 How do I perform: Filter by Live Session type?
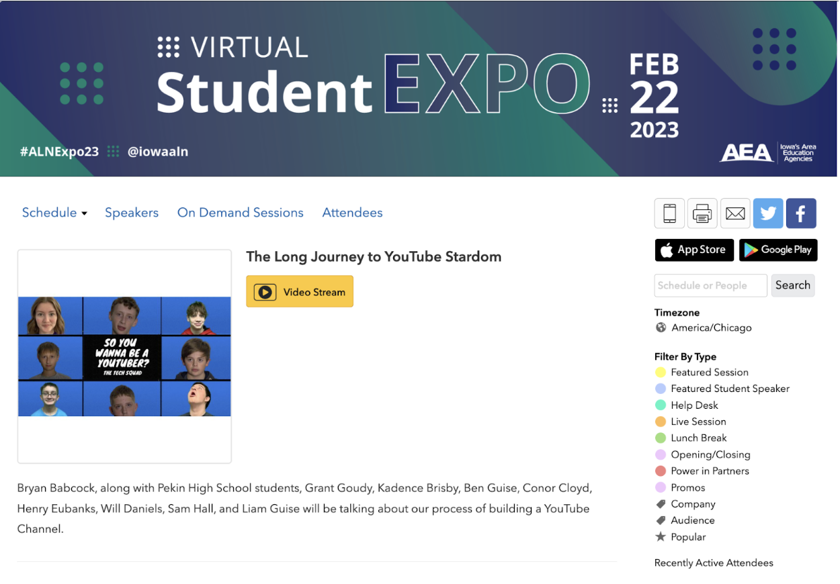(x=698, y=422)
